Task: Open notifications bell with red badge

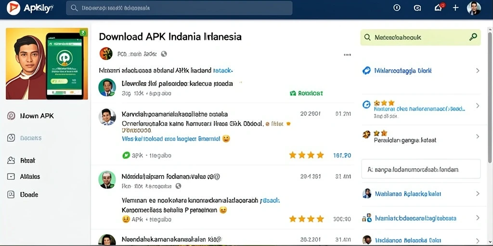Action: point(439,8)
